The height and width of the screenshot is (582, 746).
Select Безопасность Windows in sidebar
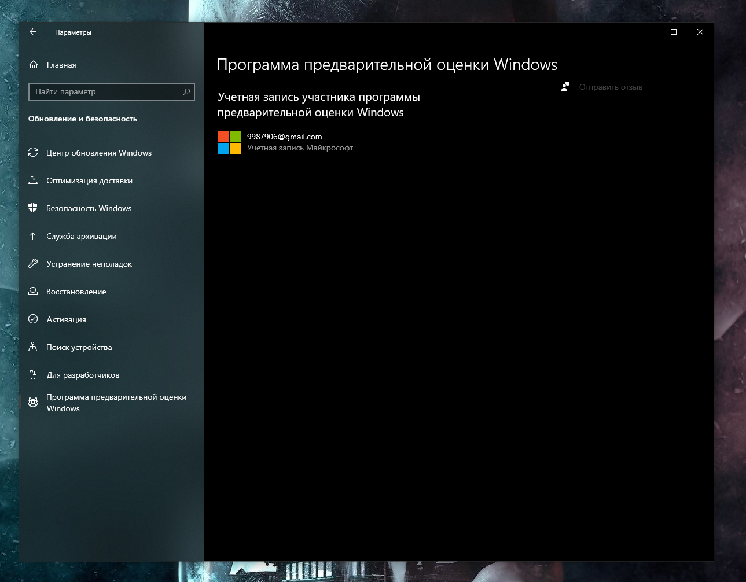111,208
